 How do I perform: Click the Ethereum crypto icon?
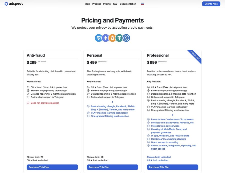(x=105, y=38)
